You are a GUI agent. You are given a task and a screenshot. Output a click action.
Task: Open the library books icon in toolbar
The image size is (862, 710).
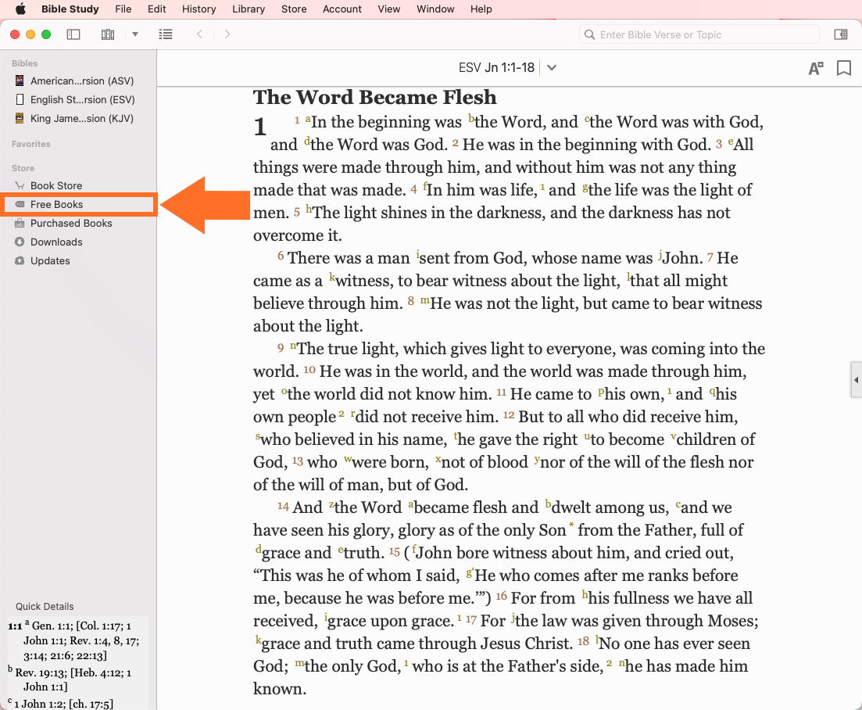pyautogui.click(x=108, y=34)
